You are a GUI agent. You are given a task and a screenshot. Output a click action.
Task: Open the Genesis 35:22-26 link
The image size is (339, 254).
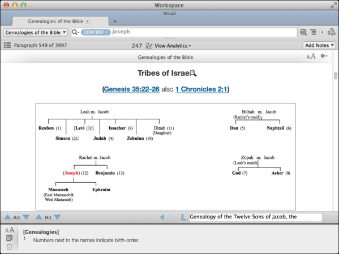[132, 89]
